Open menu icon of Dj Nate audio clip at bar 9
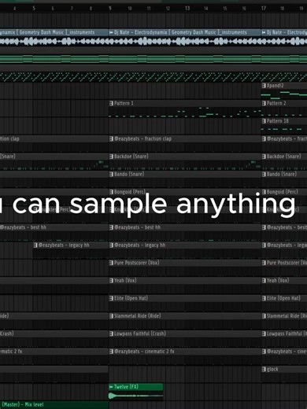Image resolution: width=307 pixels, height=409 pixels. 111,32
